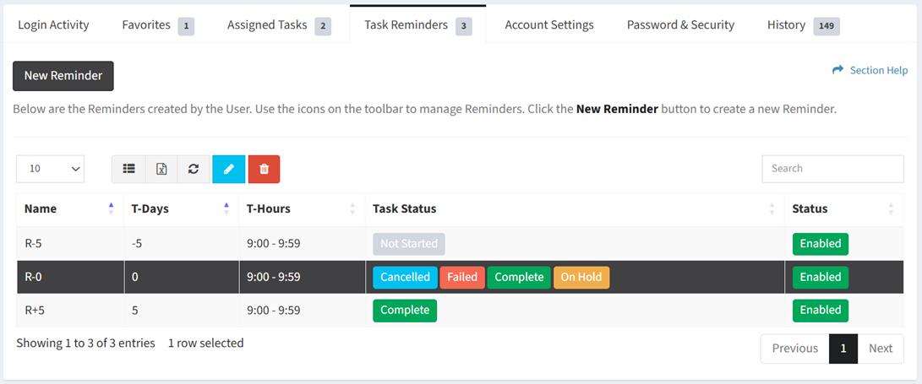Open the History tab
This screenshot has height=384, width=922.
pos(803,24)
